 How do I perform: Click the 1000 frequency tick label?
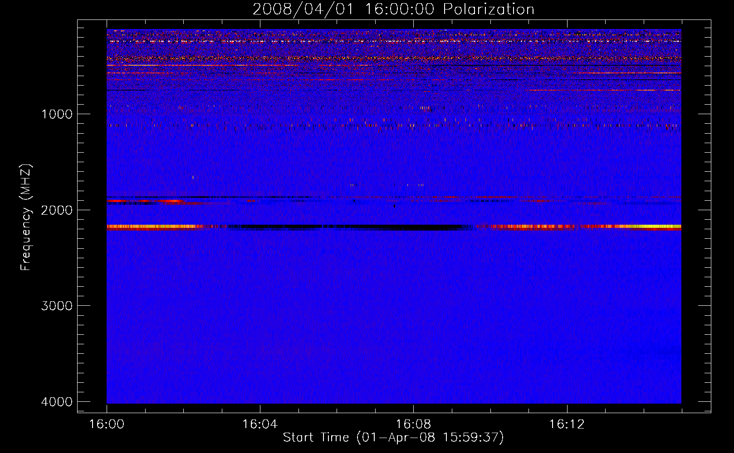[x=57, y=114]
